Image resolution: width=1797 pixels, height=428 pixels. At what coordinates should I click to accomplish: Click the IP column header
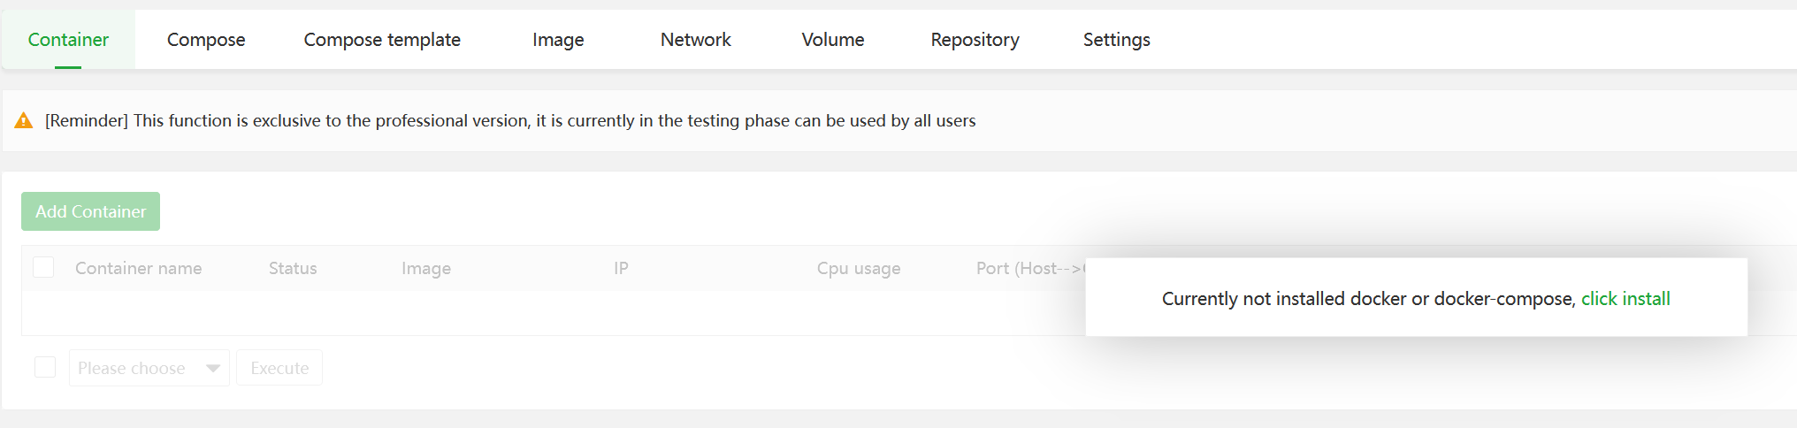click(621, 268)
